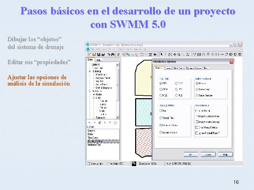Click the Edit Object pencil-hand icon
This screenshot has height=190, width=254.
coord(100,122)
